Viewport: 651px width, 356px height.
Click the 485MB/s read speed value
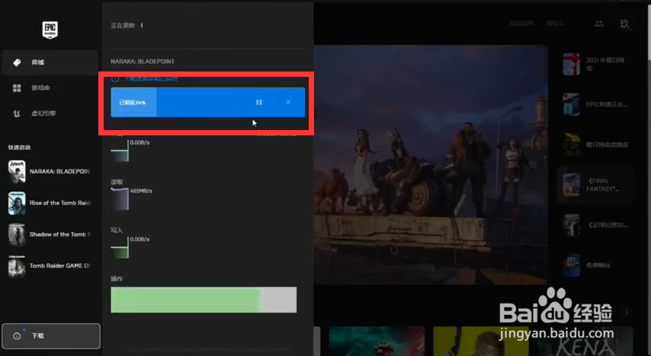pyautogui.click(x=141, y=191)
